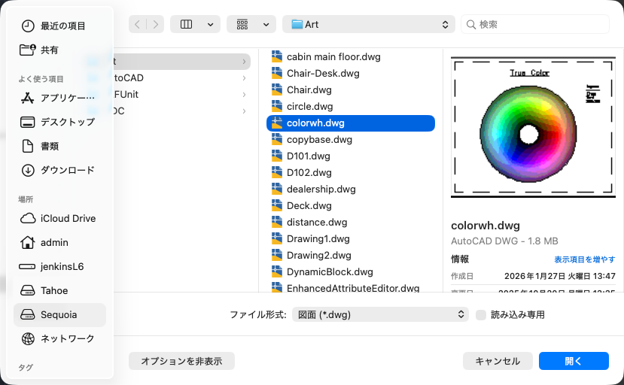Click オプションを非表示 button
624x385 pixels.
(x=181, y=361)
